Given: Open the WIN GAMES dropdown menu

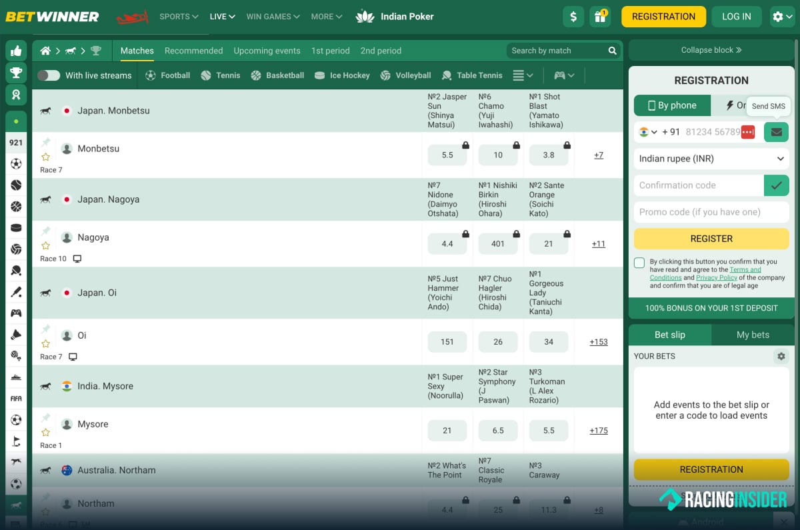Looking at the screenshot, I should pos(273,17).
